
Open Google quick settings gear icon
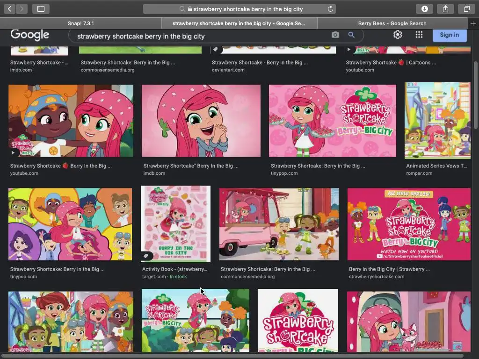click(398, 35)
